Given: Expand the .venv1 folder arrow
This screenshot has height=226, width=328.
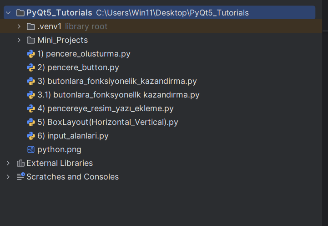Looking at the screenshot, I should (x=19, y=26).
